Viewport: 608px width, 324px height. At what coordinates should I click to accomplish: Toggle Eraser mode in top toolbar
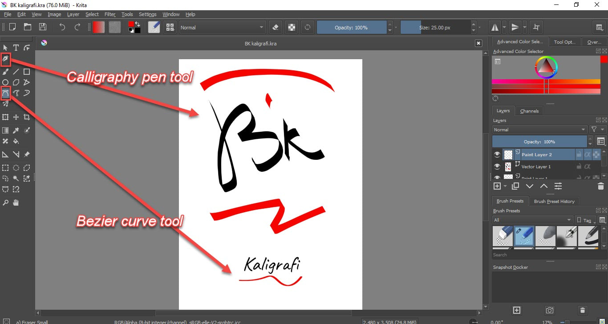276,27
